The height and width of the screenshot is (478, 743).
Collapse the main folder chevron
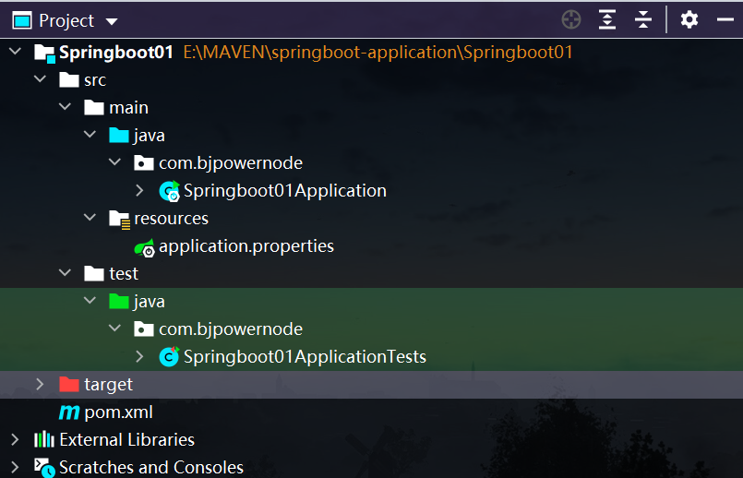(x=65, y=107)
